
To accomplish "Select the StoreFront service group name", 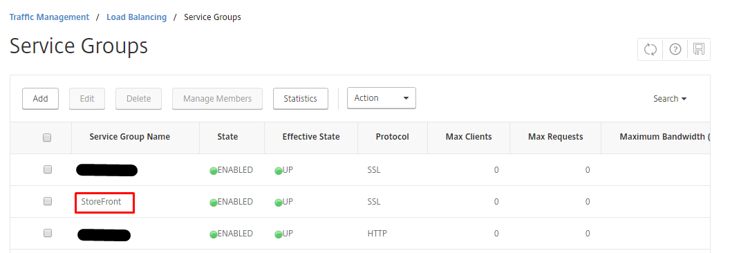I will pos(101,202).
